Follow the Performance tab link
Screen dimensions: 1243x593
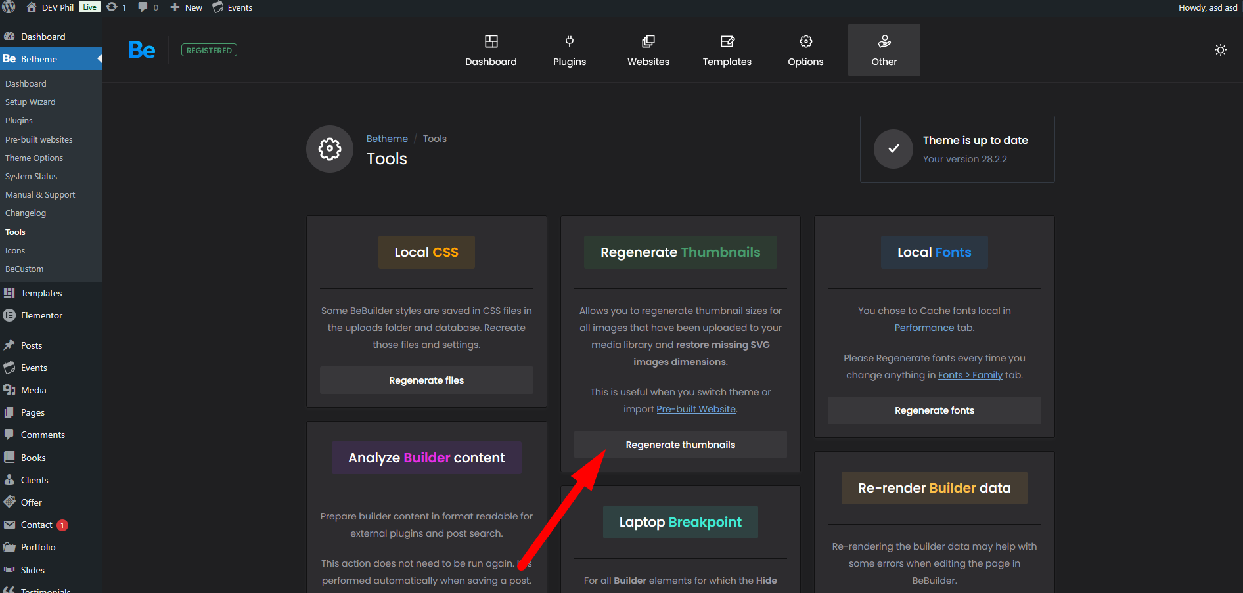pos(924,328)
